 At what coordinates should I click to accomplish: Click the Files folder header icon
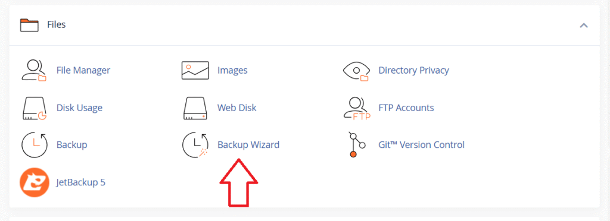tap(29, 25)
